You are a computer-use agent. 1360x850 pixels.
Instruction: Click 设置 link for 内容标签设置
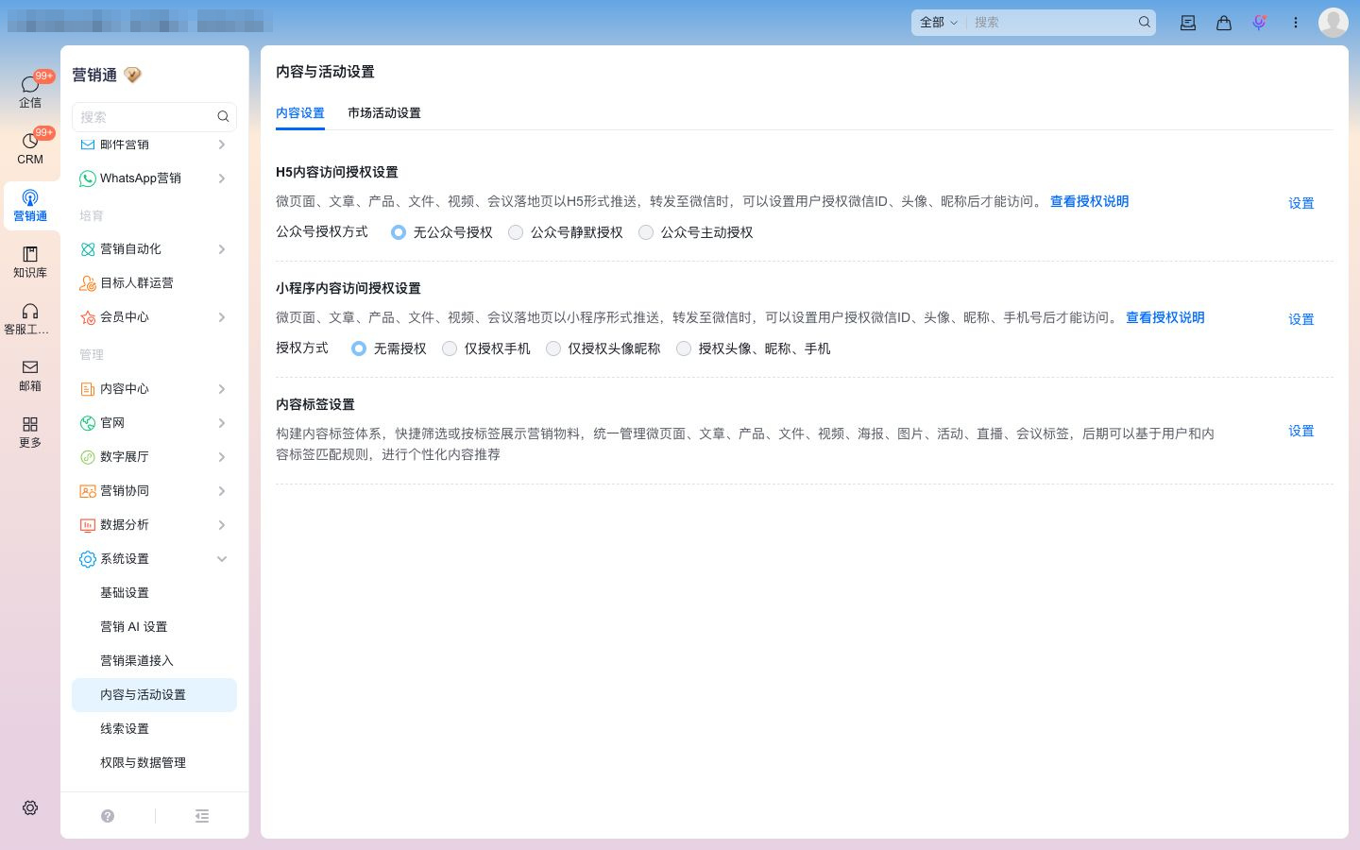1301,431
